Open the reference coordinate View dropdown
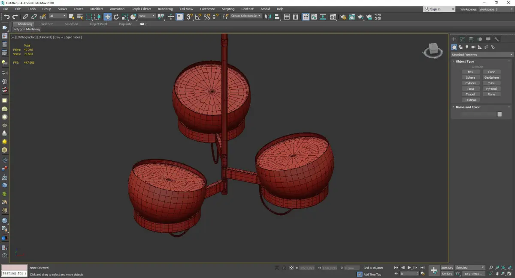The height and width of the screenshot is (278, 515). point(147,16)
